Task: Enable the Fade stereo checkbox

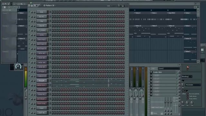Action: click(188, 96)
